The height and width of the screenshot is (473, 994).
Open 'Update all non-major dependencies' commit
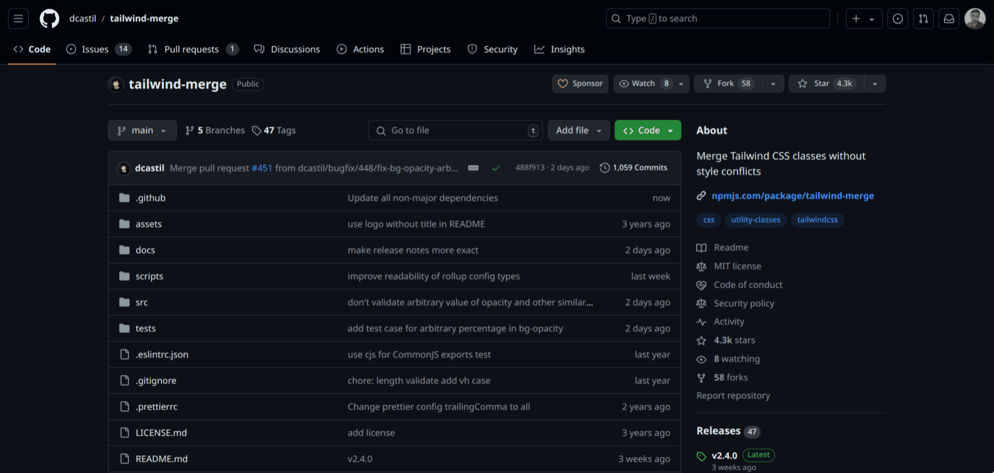pyautogui.click(x=423, y=198)
